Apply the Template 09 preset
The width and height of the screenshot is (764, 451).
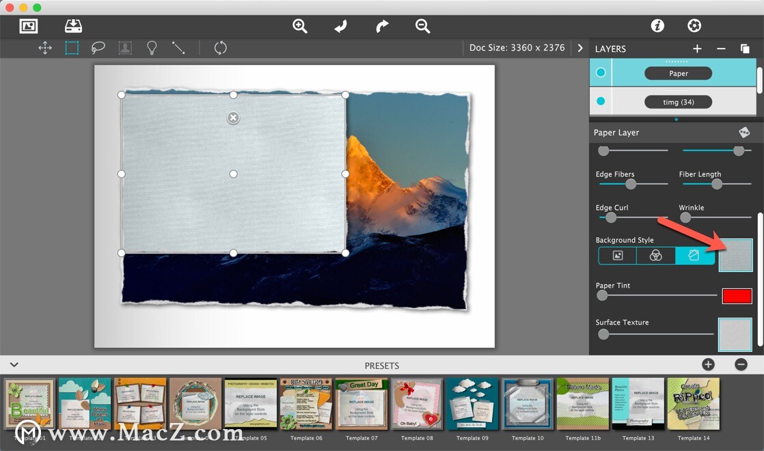click(x=472, y=405)
